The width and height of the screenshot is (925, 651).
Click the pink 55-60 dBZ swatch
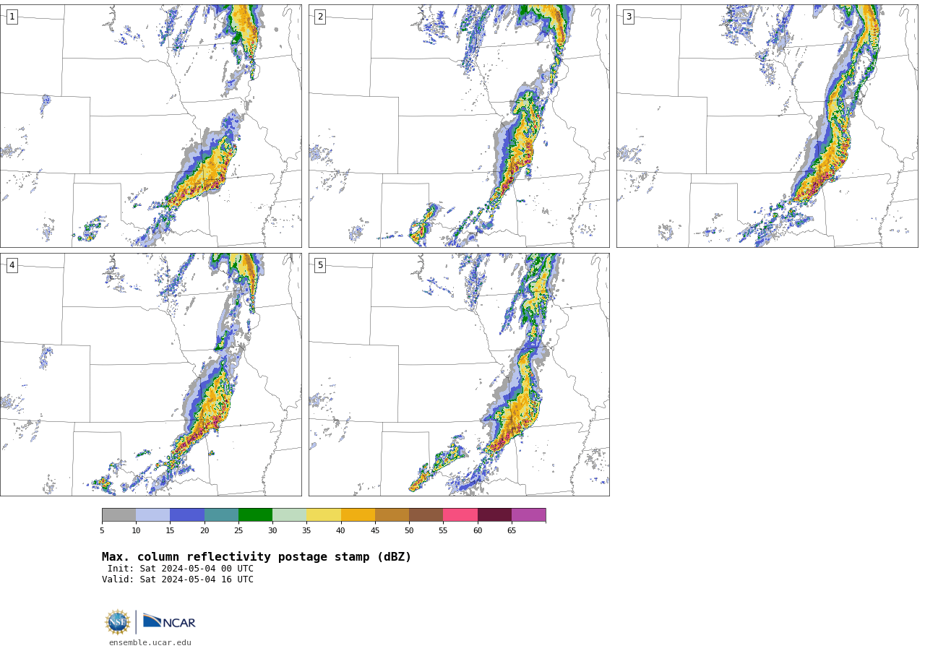tap(460, 514)
